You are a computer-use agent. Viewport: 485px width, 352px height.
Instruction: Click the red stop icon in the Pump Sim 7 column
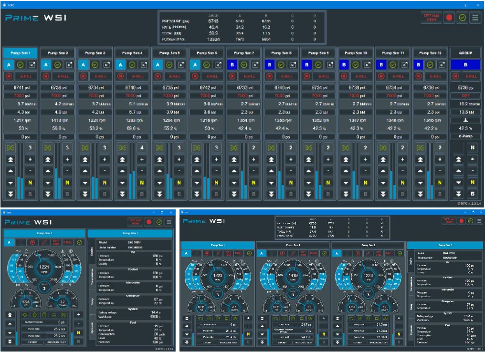tap(232, 76)
